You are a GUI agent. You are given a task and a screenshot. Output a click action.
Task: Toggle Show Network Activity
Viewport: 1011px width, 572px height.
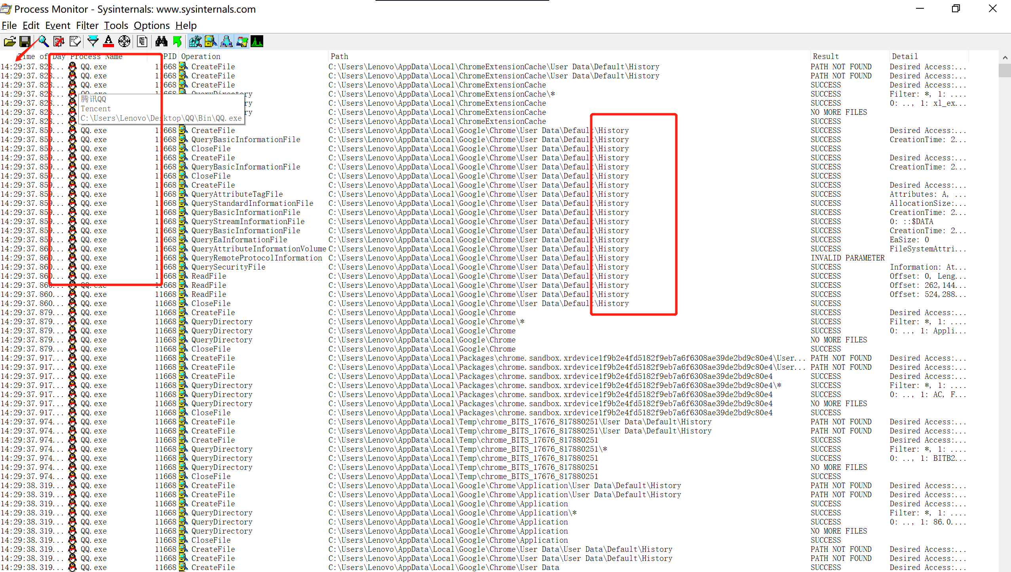point(226,41)
